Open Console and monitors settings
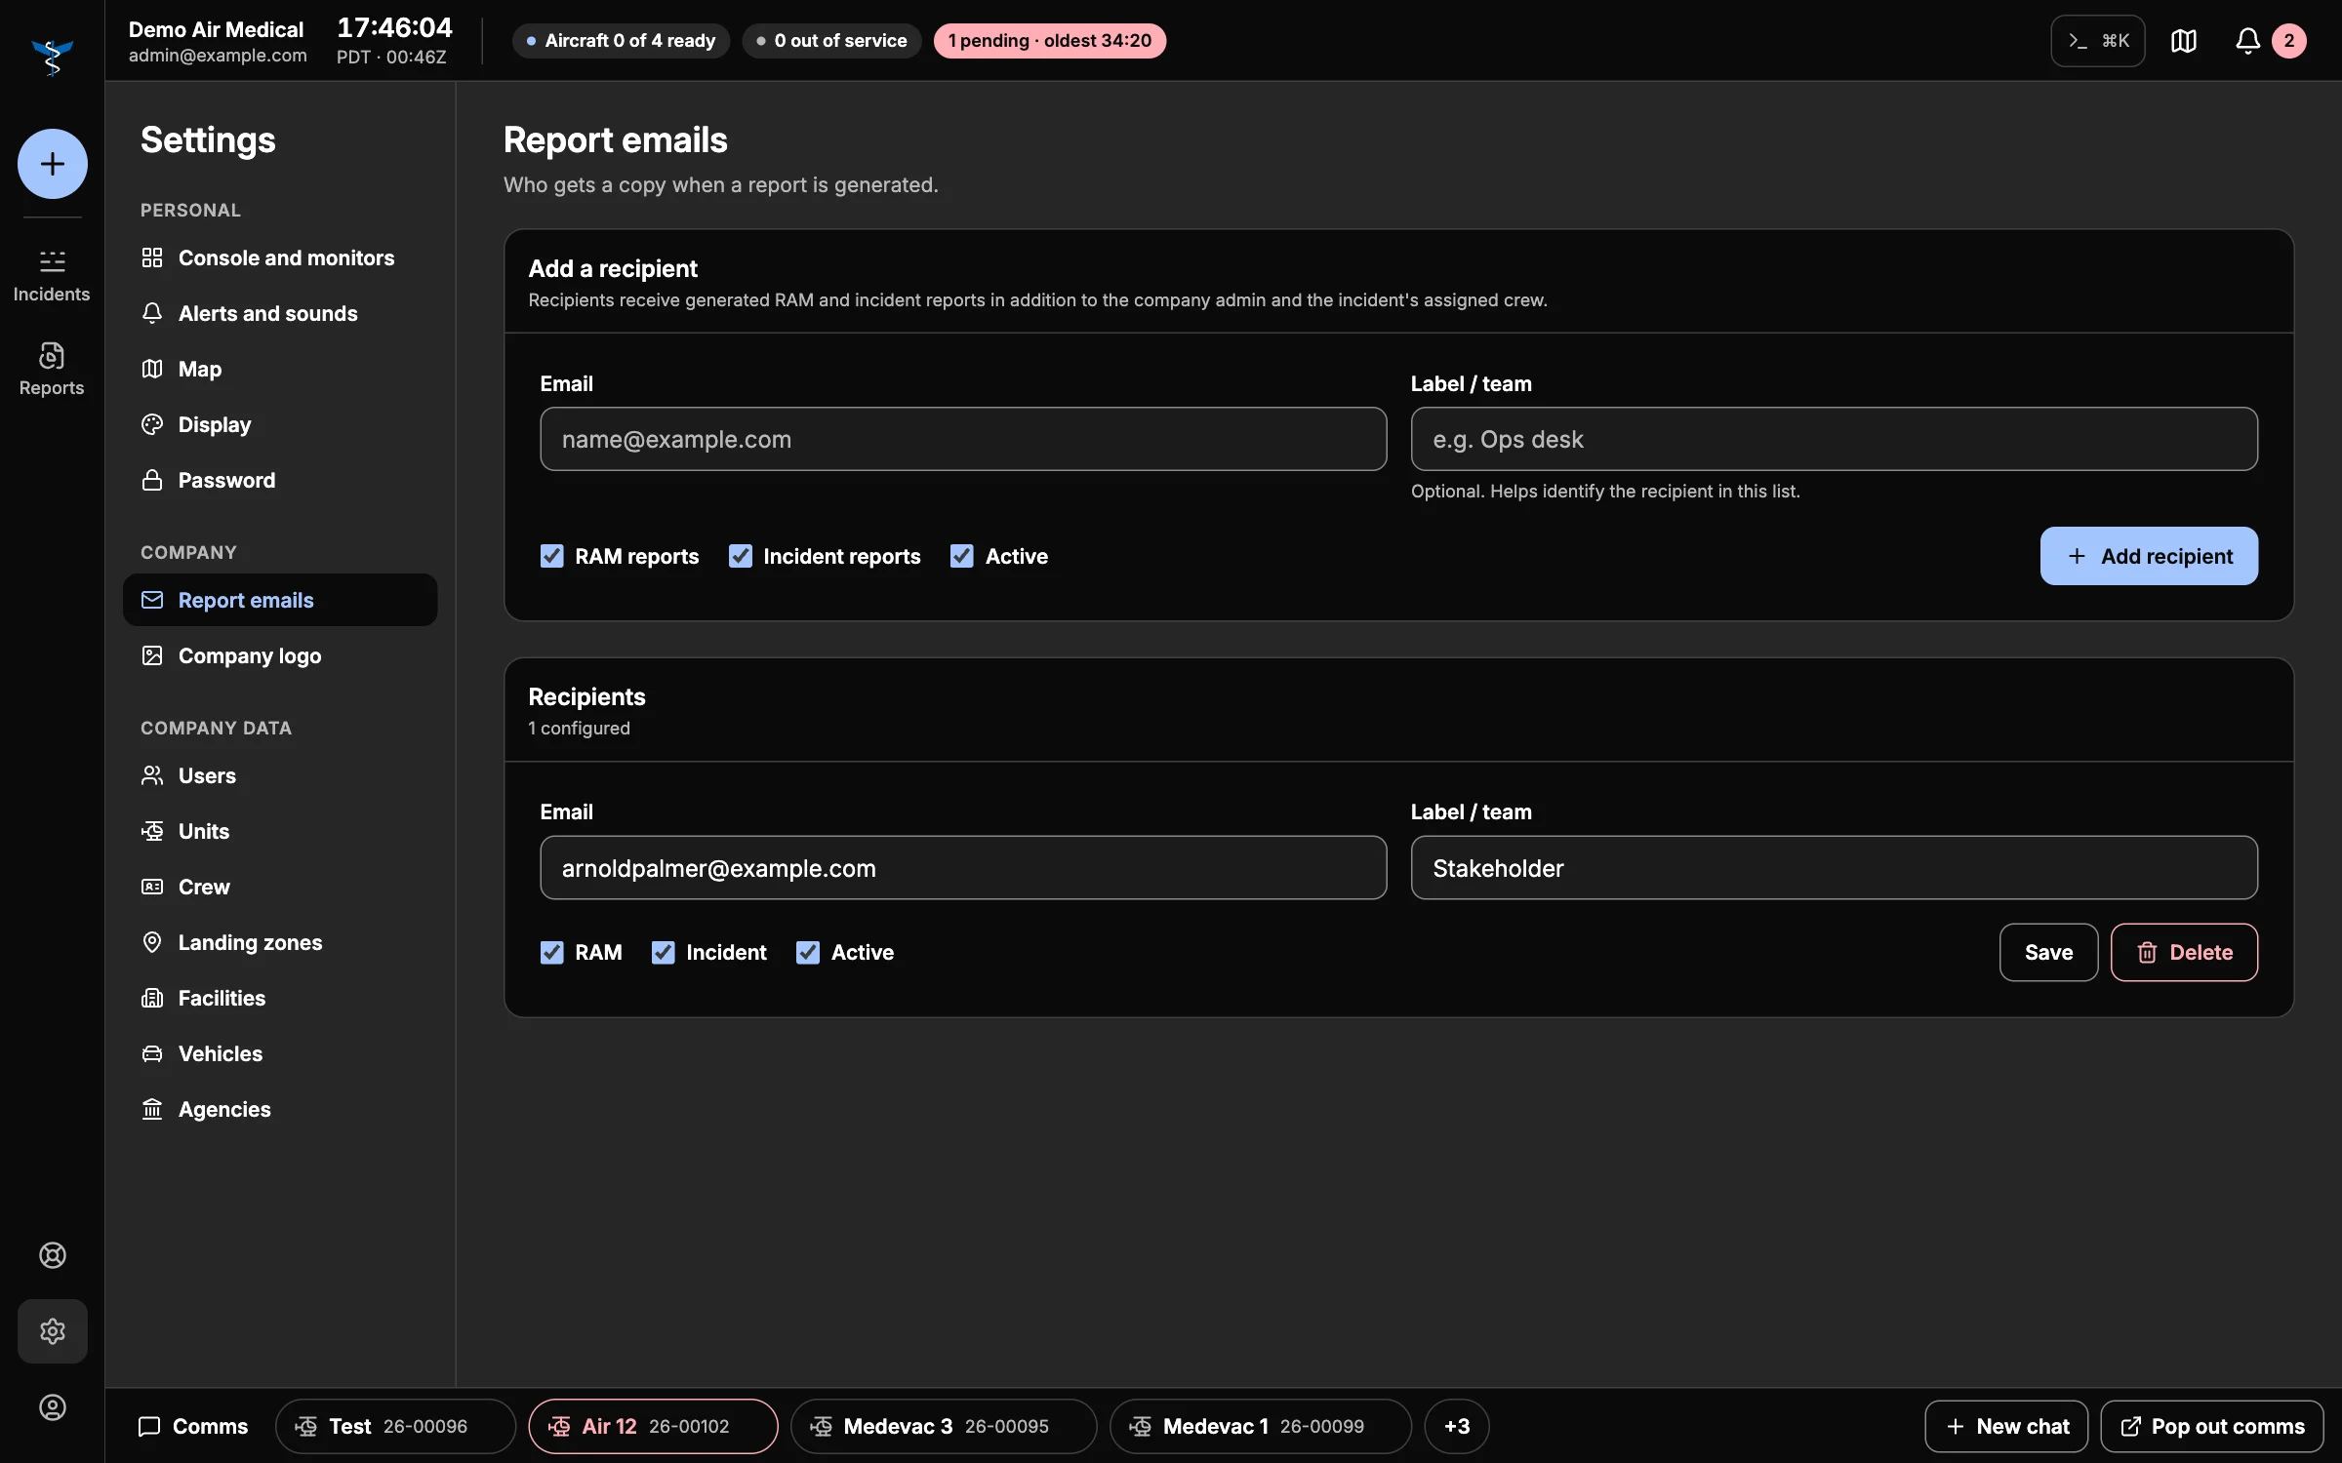This screenshot has width=2342, height=1463. [280, 257]
